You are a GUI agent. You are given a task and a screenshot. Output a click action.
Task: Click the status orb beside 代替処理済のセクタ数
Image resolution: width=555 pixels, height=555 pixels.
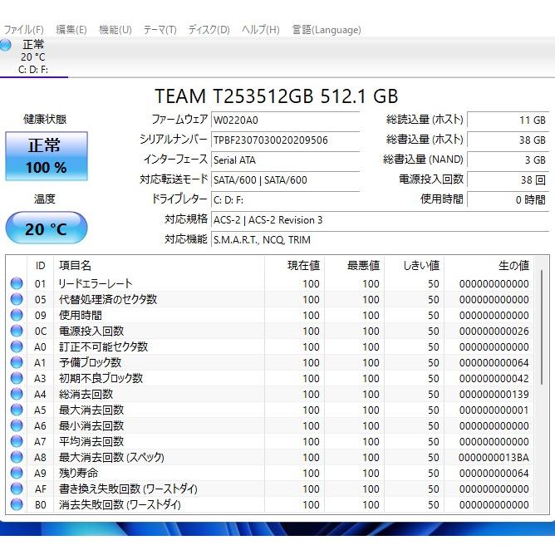tap(17, 299)
